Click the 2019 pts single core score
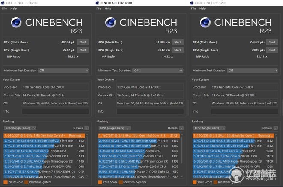The image size is (283, 187). point(258,50)
